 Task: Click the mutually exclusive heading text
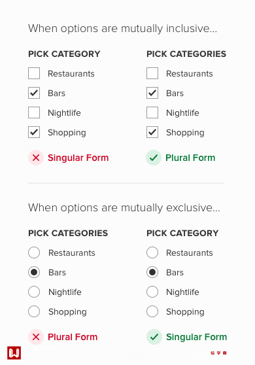point(124,207)
